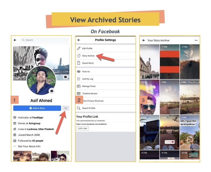Tap the profile picture camera icon
Image resolution: width=211 pixels, height=172 pixels.
(52, 91)
